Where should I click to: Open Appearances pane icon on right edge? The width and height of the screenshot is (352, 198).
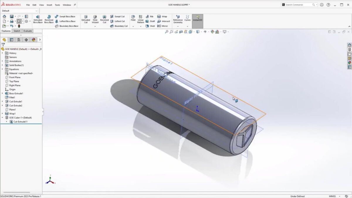pyautogui.click(x=349, y=62)
